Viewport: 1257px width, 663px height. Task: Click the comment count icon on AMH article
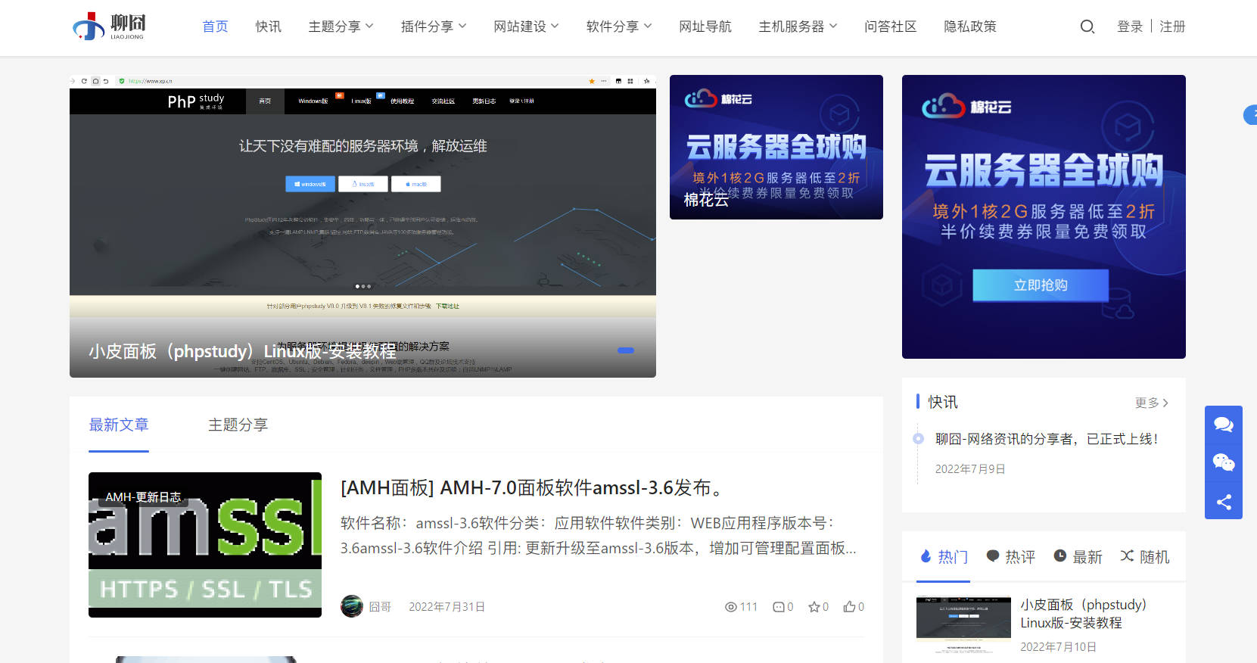click(x=779, y=607)
